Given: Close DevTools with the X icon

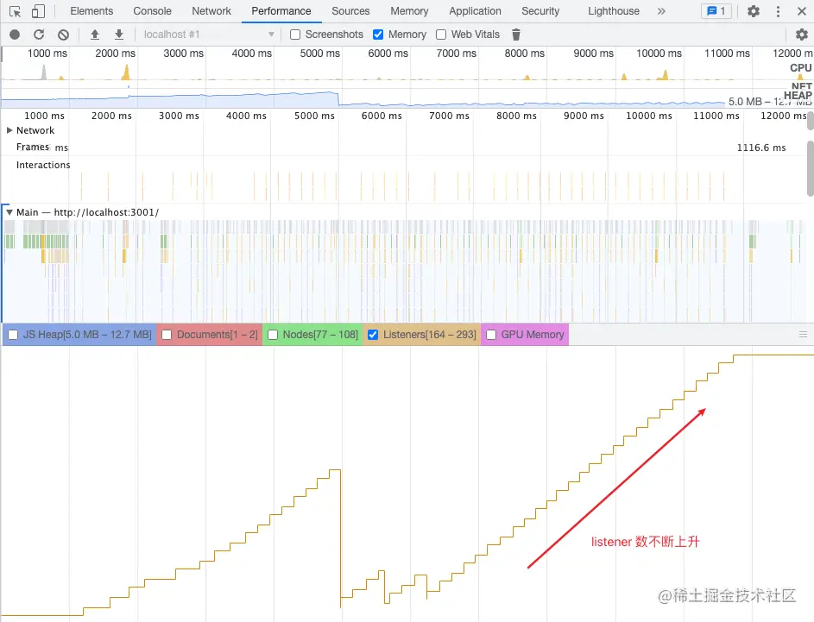Looking at the screenshot, I should 802,11.
